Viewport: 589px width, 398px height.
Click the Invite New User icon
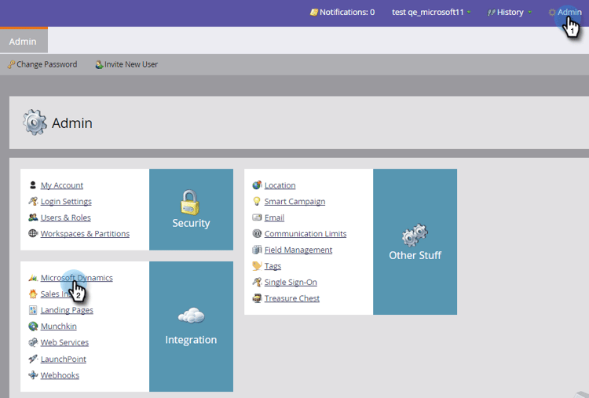pos(99,64)
